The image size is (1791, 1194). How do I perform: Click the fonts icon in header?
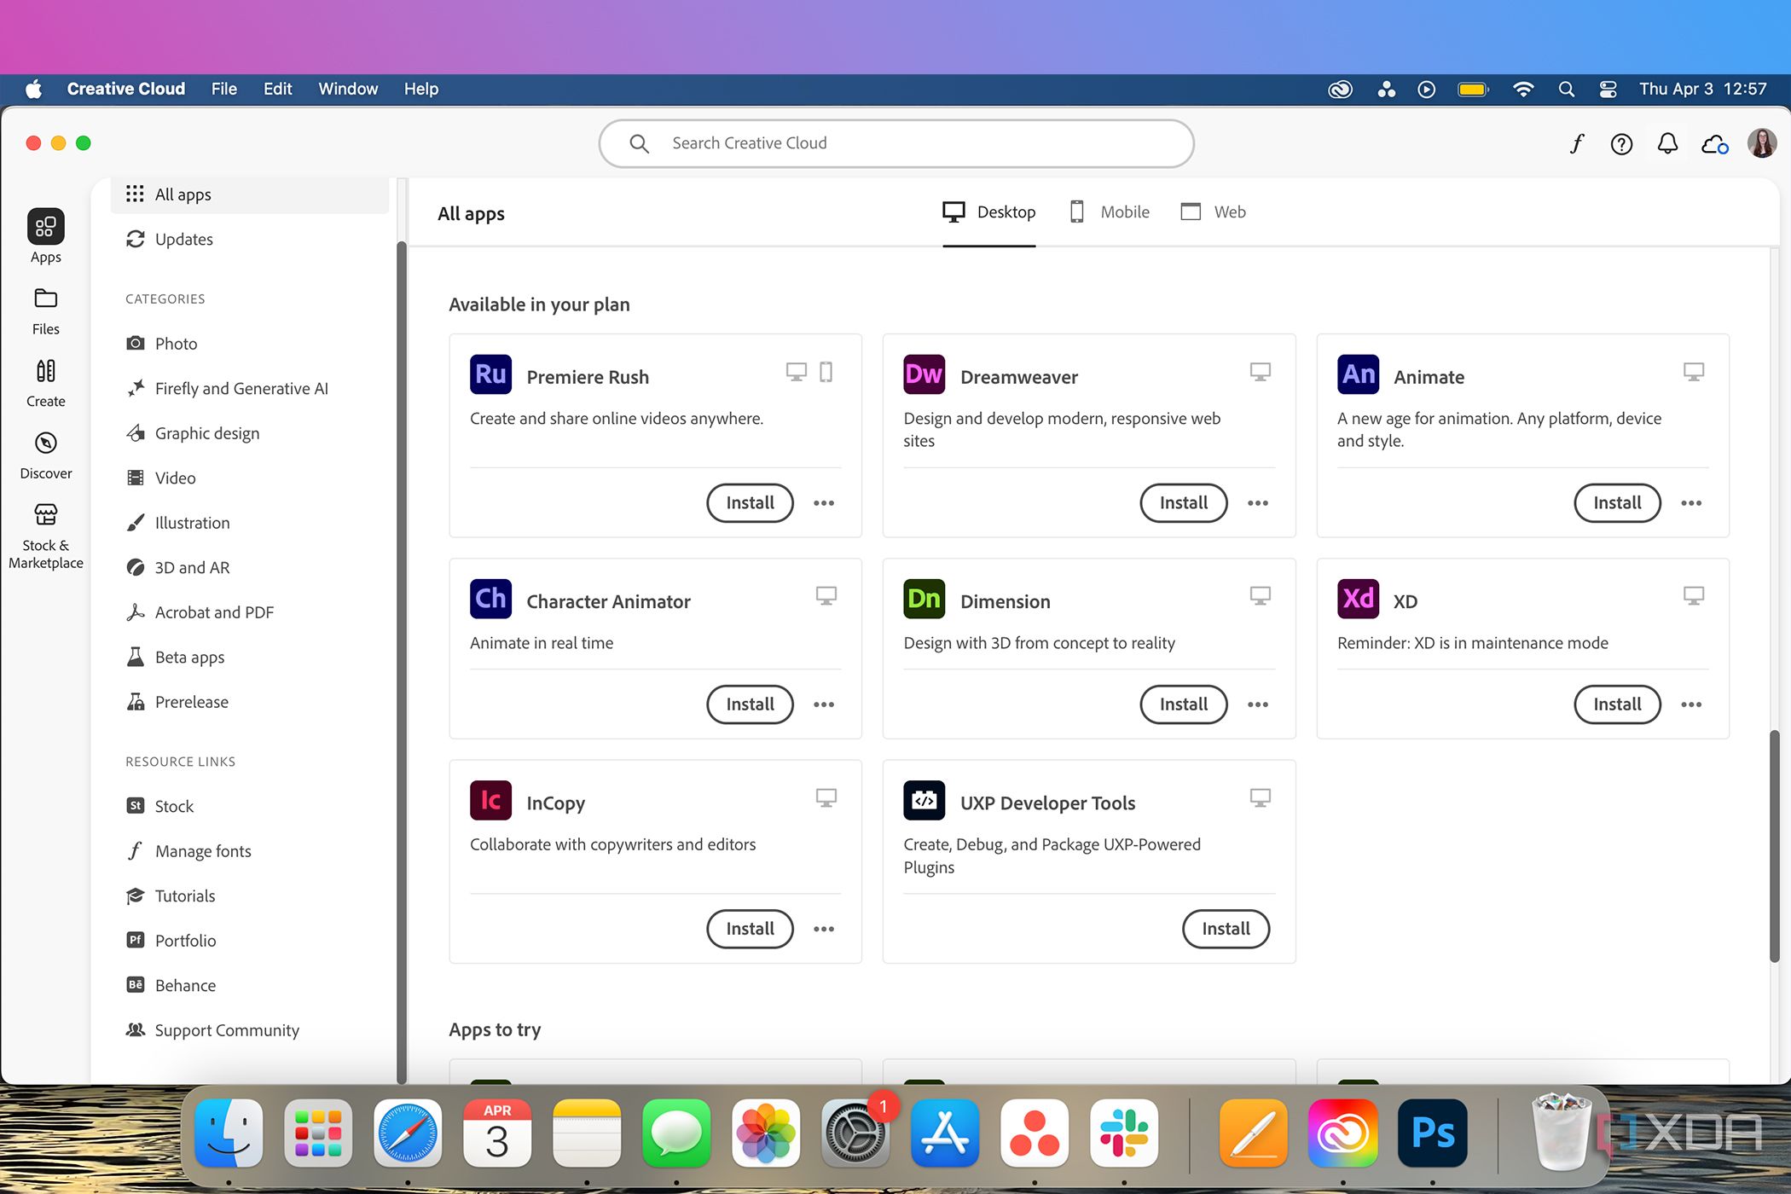pos(1576,143)
